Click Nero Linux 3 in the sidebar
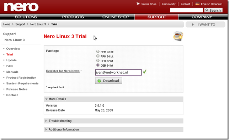This screenshot has height=140, width=229. [15, 40]
